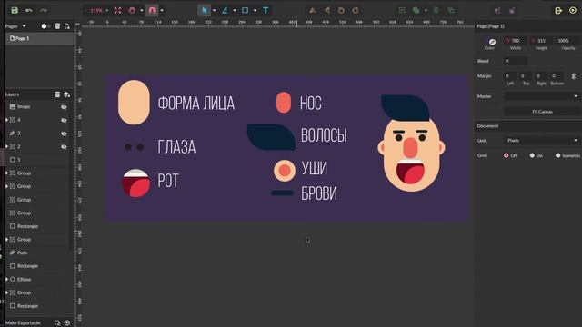Screen dimensions: 582x327
Task: Click the Left margin field
Action: click(x=510, y=76)
